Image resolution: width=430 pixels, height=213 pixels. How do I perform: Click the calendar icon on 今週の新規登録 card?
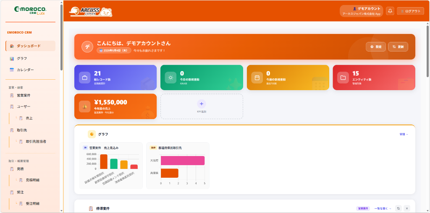click(257, 78)
